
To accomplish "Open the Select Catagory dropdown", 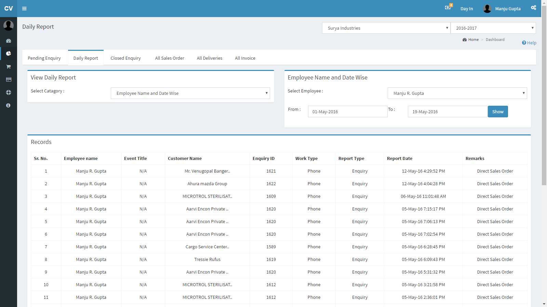I will pyautogui.click(x=190, y=93).
